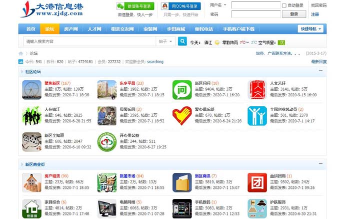Open the 全民创业总动员 blue people icon
Image resolution: width=345 pixels, height=219 pixels.
coord(257,116)
